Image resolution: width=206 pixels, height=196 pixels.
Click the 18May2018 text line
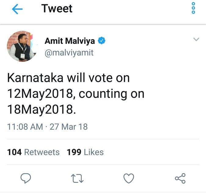[x=42, y=109]
